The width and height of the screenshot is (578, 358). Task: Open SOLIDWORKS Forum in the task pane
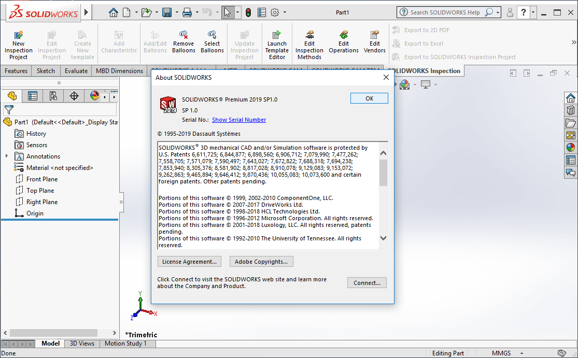point(571,173)
